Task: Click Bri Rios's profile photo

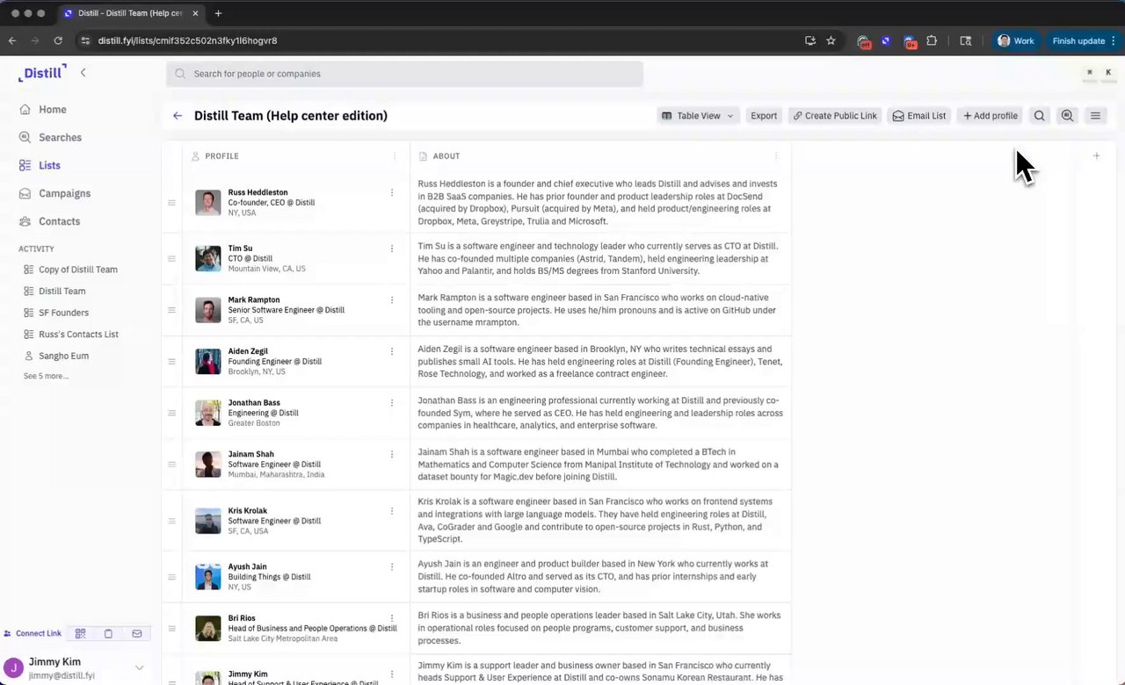Action: click(x=208, y=629)
